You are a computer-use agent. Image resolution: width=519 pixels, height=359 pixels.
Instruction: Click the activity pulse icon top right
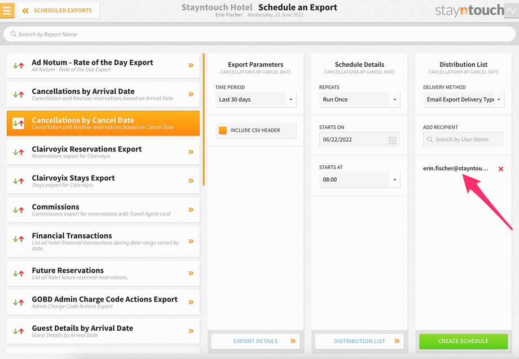point(512,11)
